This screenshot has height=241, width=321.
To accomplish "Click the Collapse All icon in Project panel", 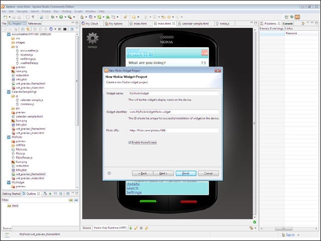I will pos(23,29).
